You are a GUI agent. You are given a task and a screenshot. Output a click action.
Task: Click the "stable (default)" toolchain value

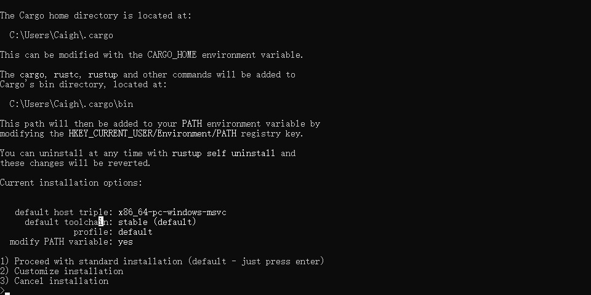(157, 222)
